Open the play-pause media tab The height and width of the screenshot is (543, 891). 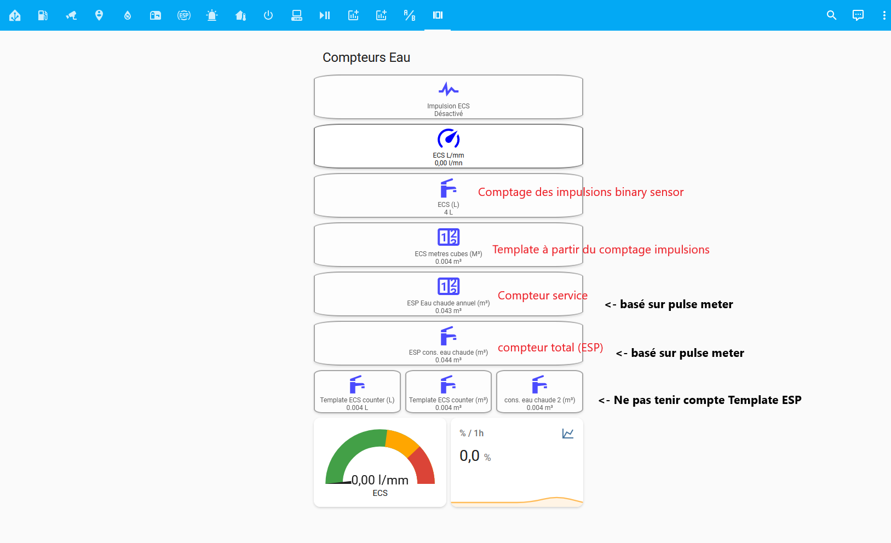click(x=325, y=15)
